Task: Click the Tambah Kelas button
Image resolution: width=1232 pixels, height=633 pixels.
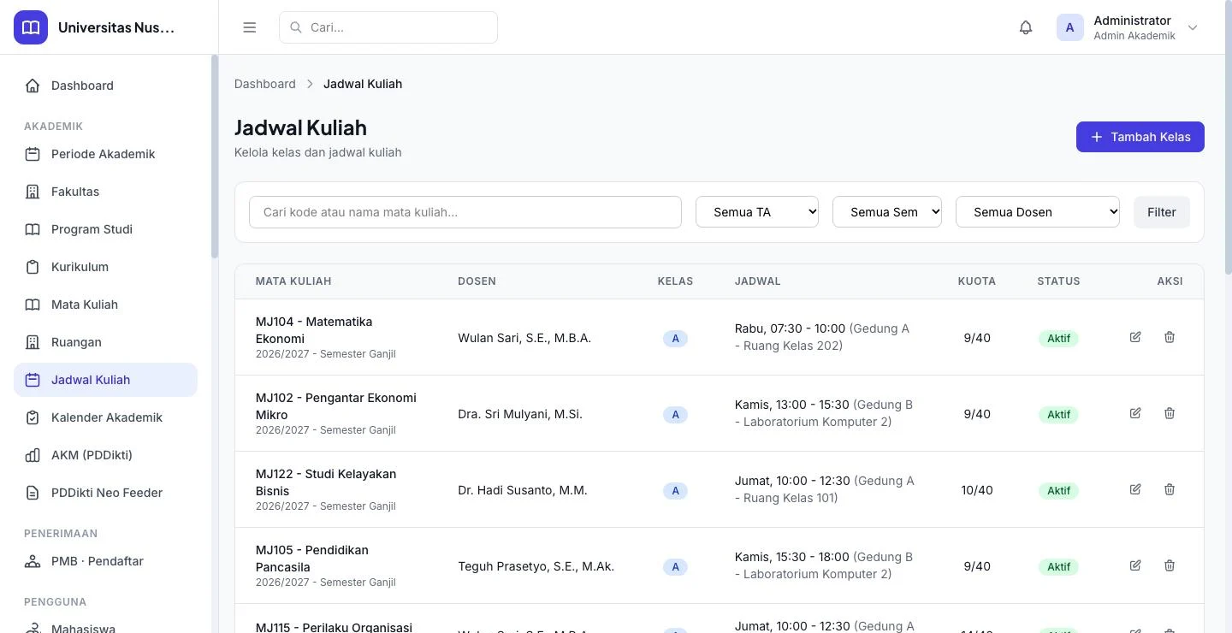Action: 1140,137
